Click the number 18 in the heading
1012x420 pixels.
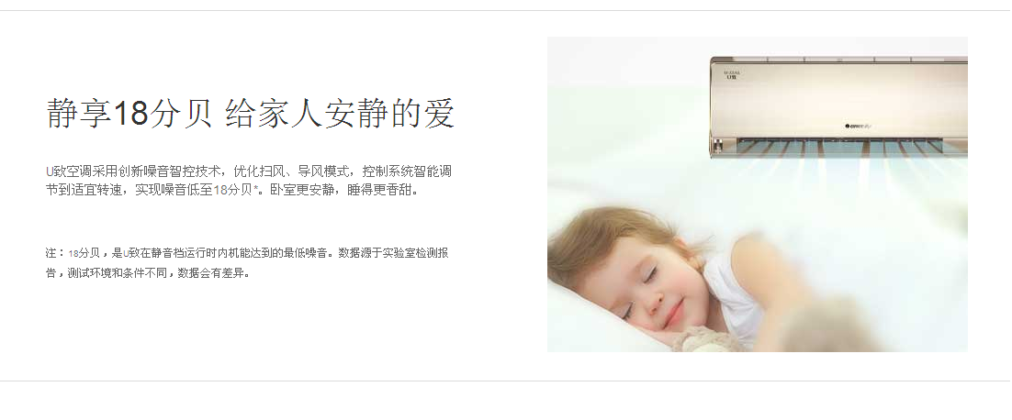tap(131, 114)
